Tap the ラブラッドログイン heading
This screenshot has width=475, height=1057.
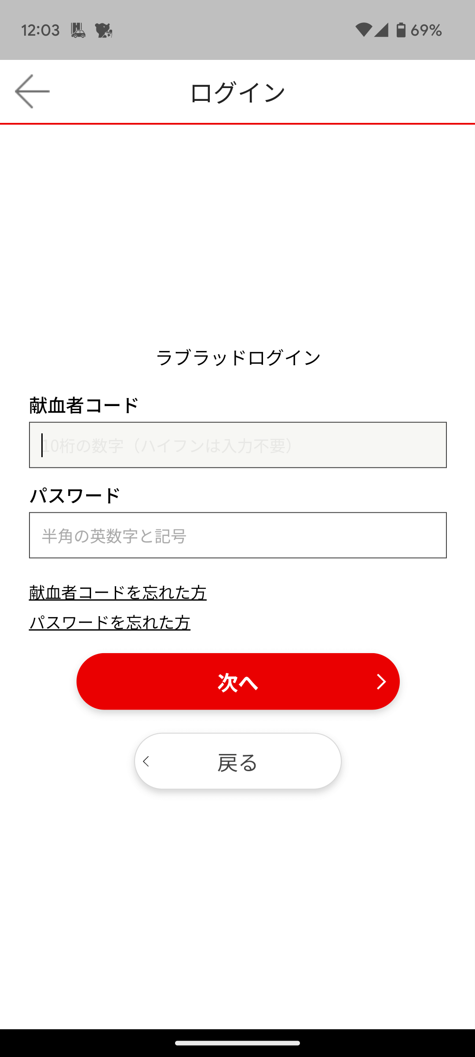(x=238, y=358)
